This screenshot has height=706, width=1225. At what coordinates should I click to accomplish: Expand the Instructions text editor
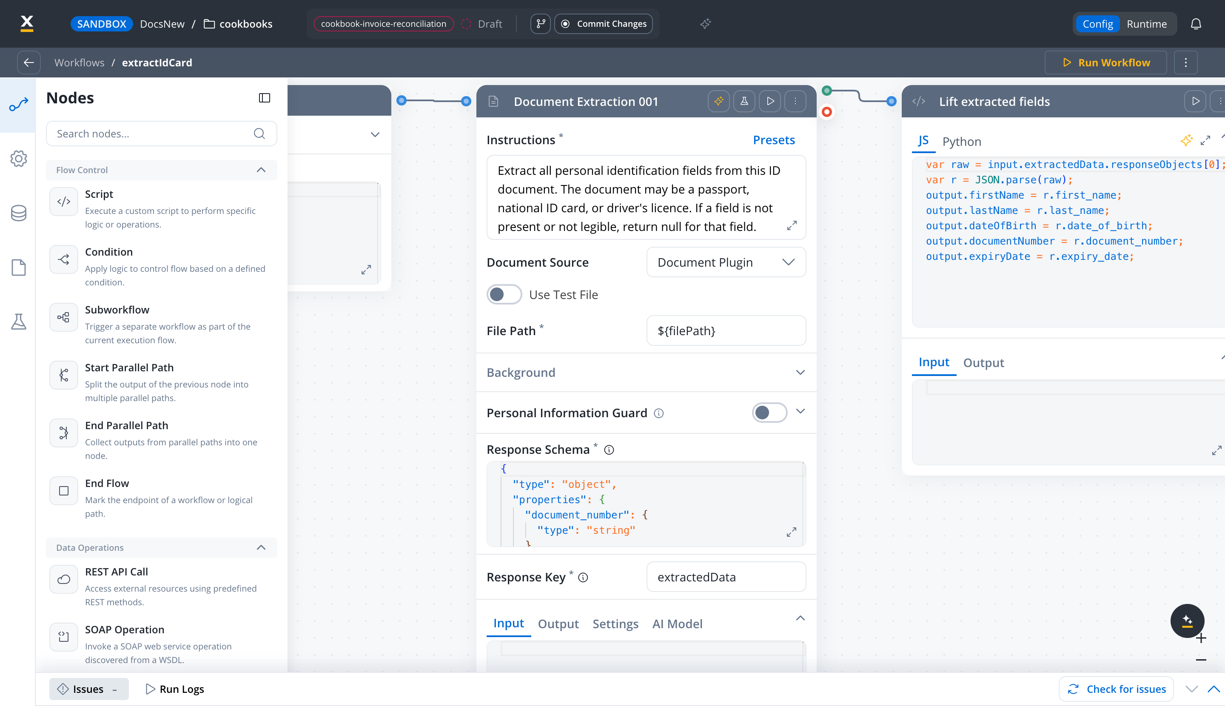click(x=792, y=226)
